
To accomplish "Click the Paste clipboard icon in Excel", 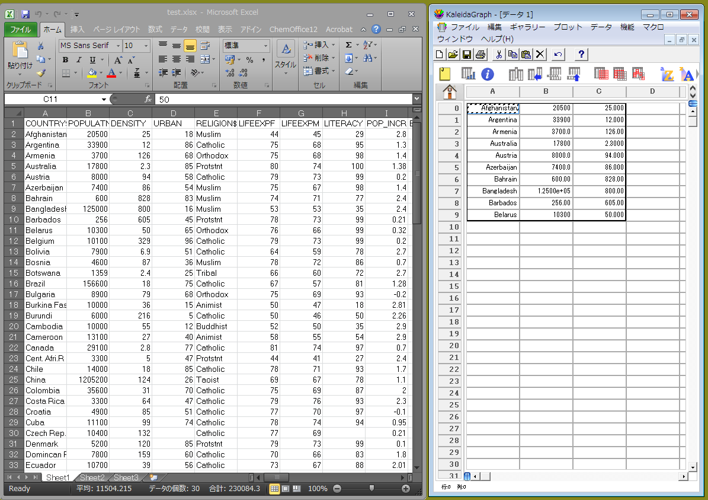I will (20, 50).
